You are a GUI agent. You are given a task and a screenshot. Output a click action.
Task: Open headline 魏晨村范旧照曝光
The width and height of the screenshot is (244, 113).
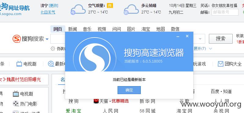point(24,79)
